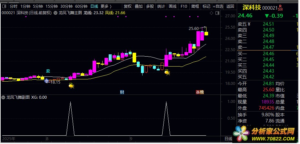Switch to 简框 layout
The image size is (300, 144).
pos(195,6)
